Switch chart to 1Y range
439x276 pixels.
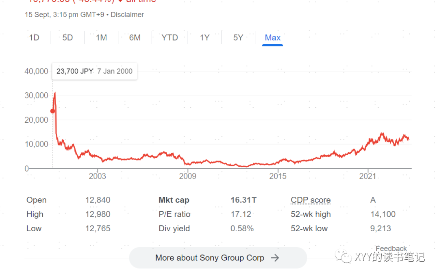click(204, 38)
